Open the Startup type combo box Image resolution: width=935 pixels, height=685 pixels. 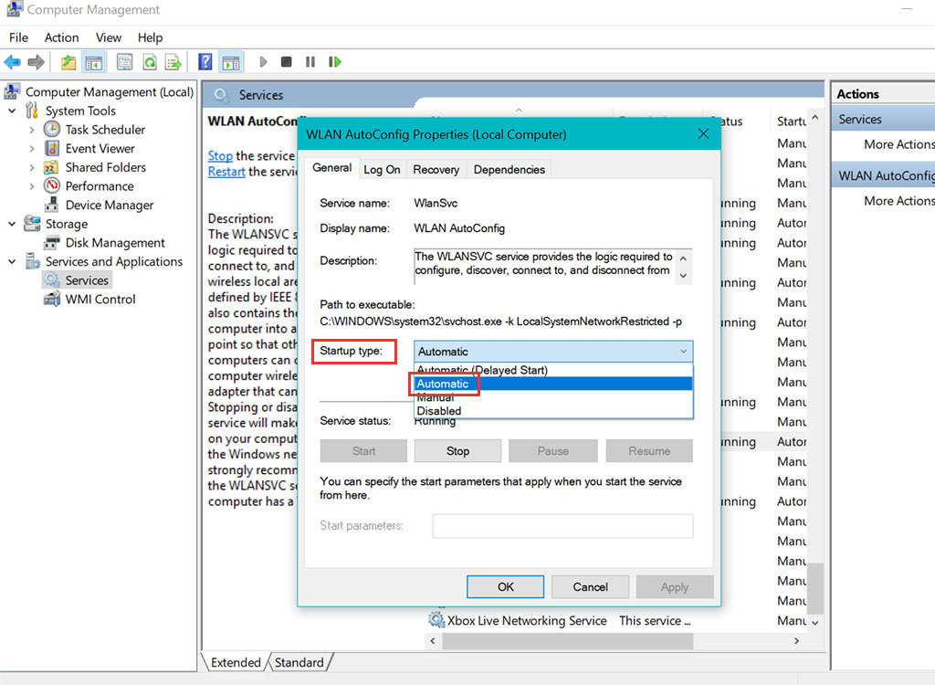point(553,352)
